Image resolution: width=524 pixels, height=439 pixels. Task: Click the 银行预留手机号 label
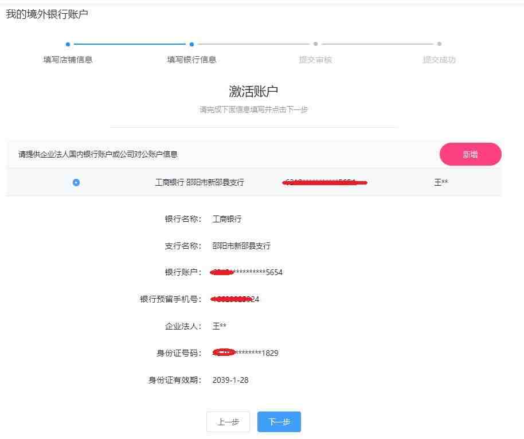pos(171,299)
